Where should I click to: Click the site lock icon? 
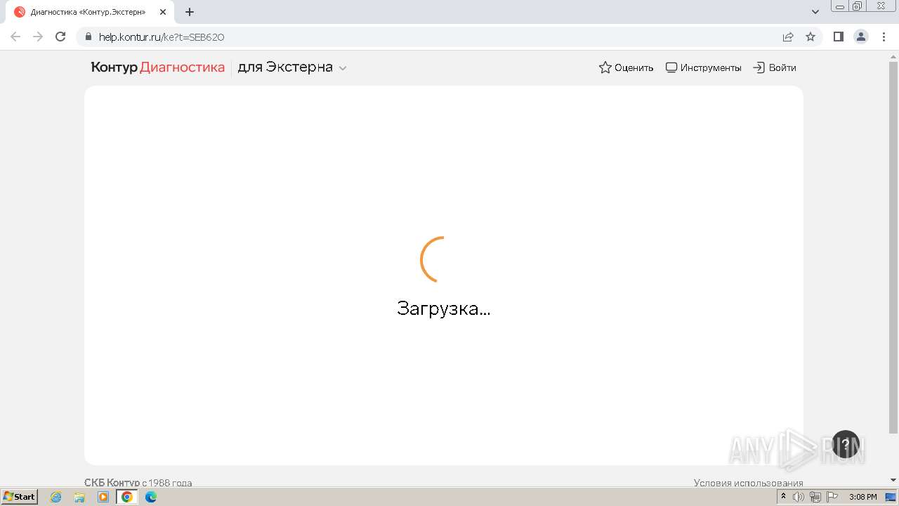point(88,37)
